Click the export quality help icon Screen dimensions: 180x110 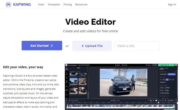[x=175, y=72]
